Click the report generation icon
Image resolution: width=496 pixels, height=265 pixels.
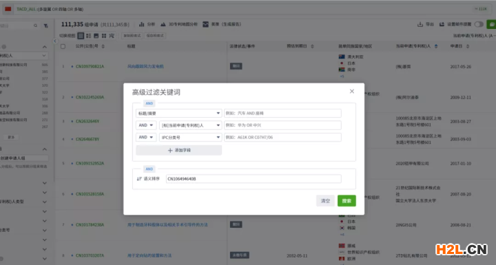[x=205, y=24]
